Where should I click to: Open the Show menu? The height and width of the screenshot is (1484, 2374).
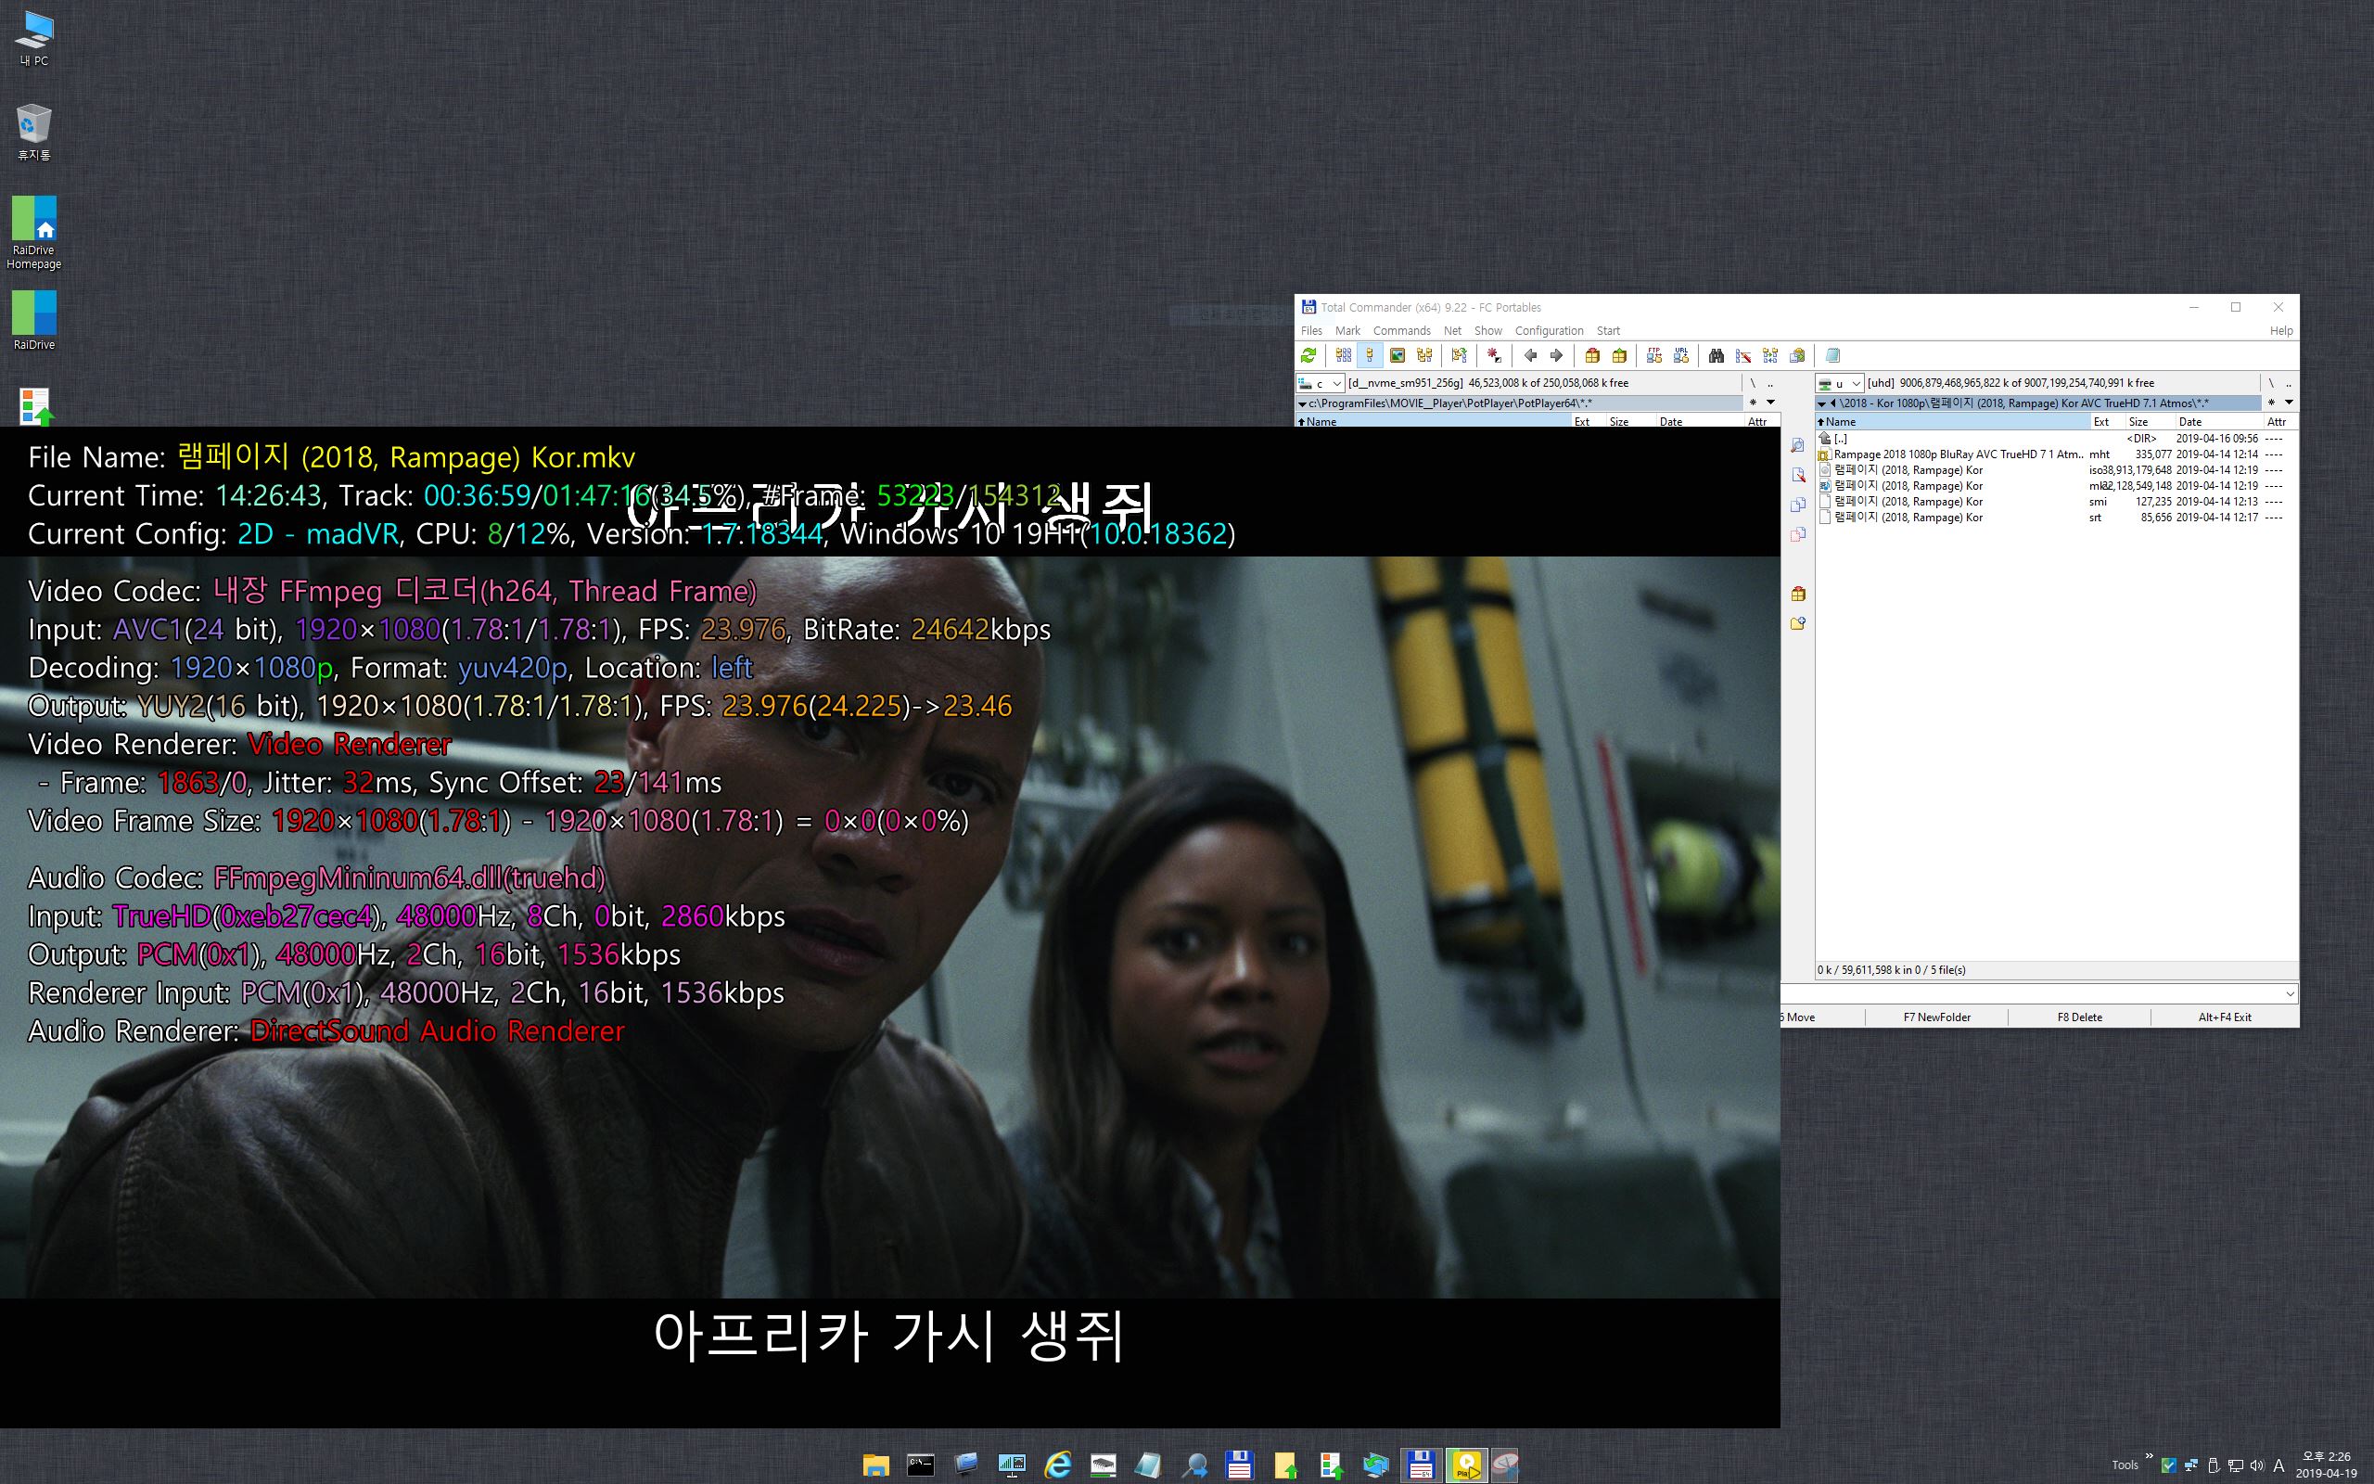[1488, 331]
